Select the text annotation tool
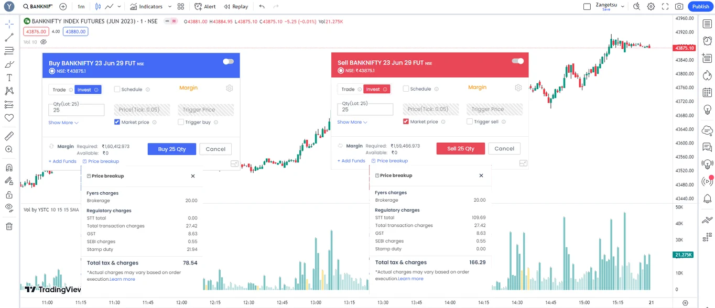 pyautogui.click(x=9, y=78)
